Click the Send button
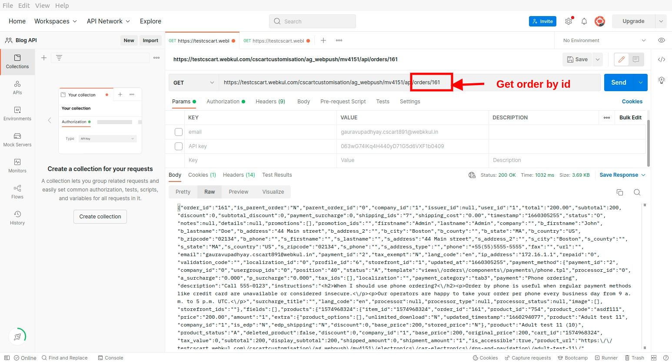The height and width of the screenshot is (363, 672). 619,82
